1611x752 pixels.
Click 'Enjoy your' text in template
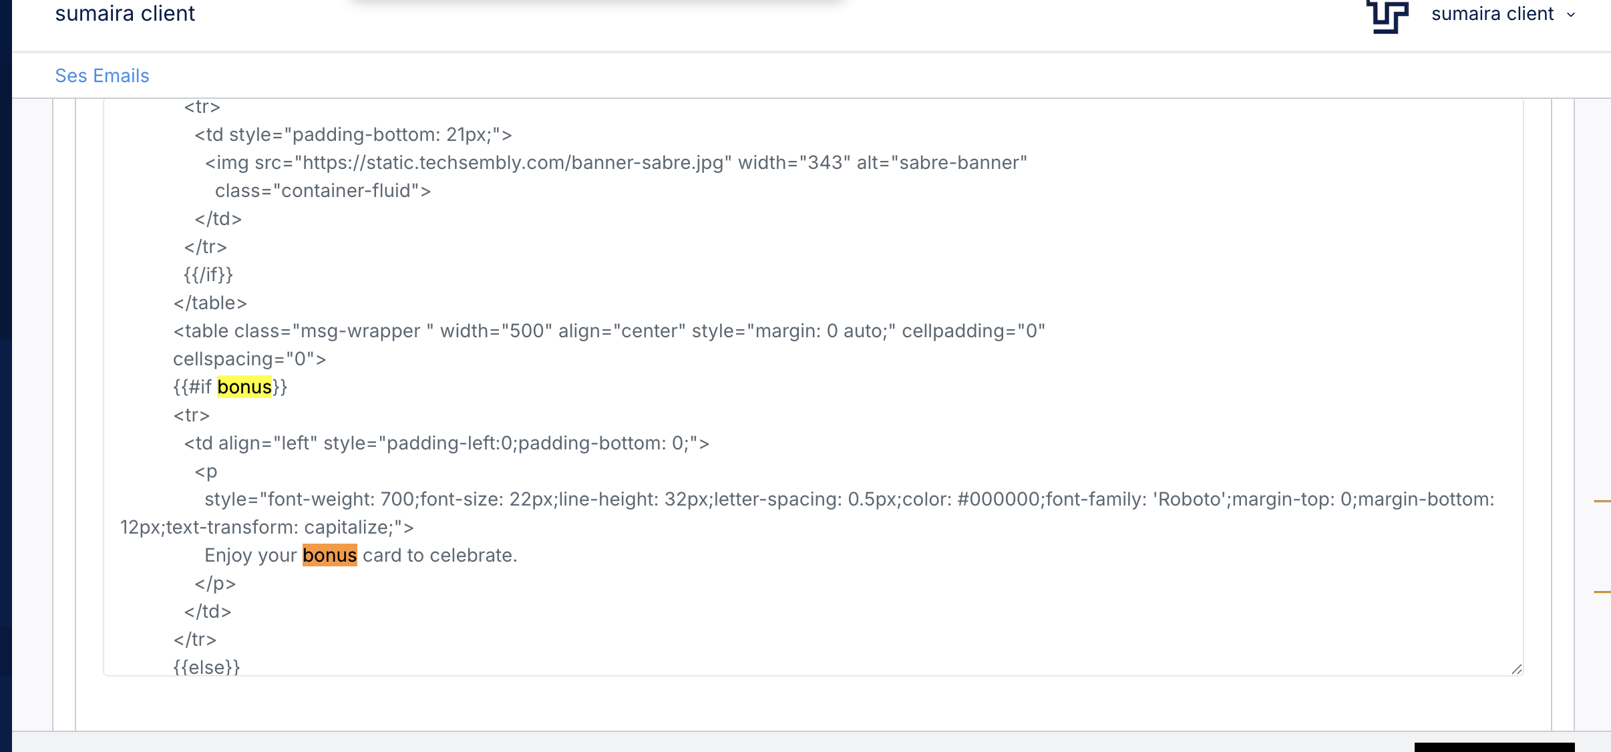250,555
